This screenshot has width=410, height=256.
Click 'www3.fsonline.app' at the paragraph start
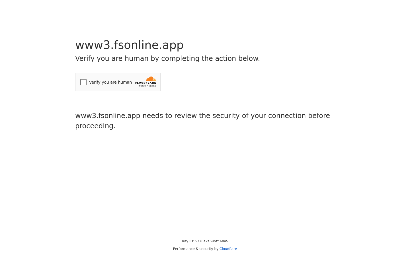point(108,116)
